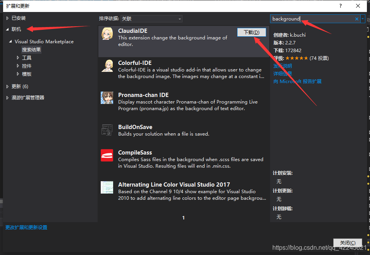370x255 pixels.
Task: Select Alternating Line Color Visual Studio 2017 title
Action: (x=174, y=185)
